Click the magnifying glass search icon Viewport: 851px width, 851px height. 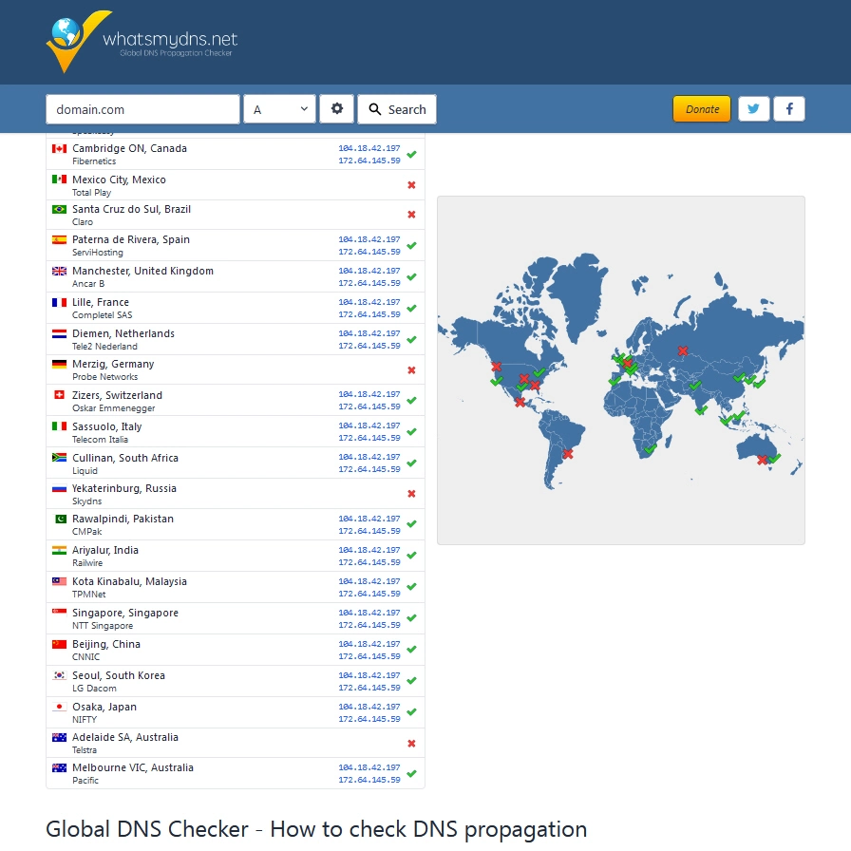pyautogui.click(x=374, y=108)
